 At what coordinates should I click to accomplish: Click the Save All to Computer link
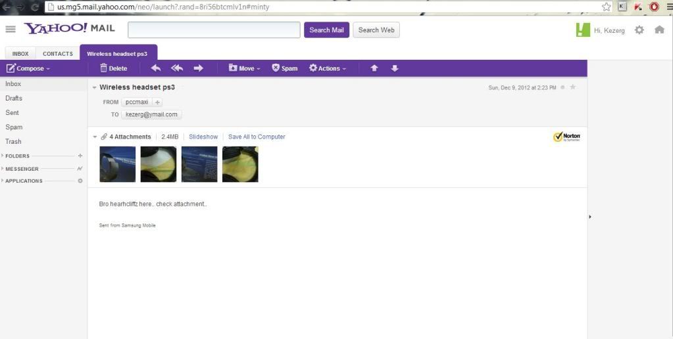click(257, 137)
